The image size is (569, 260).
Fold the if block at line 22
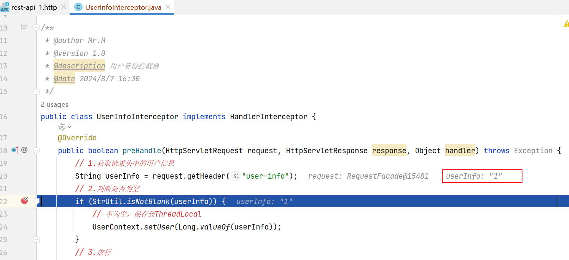coord(36,201)
